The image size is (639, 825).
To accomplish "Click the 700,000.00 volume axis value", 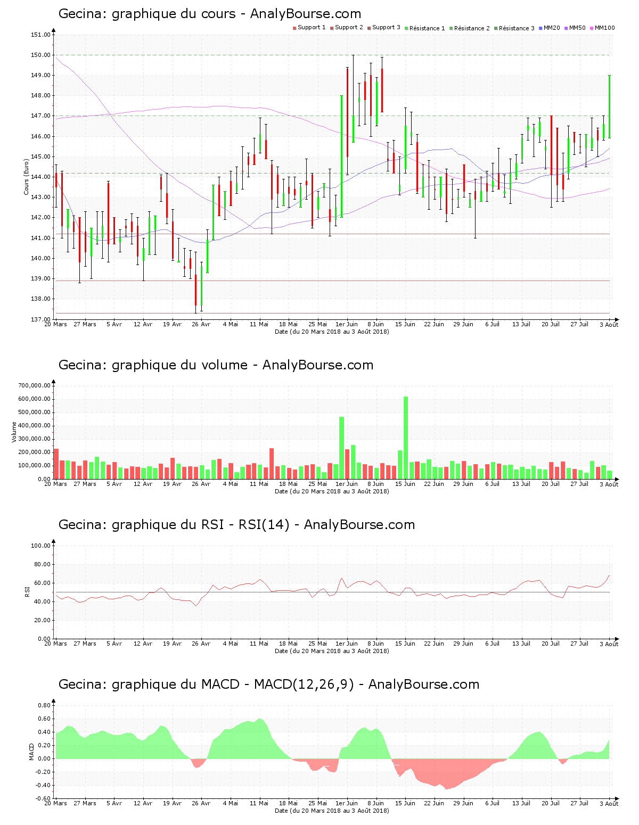I will coord(34,386).
